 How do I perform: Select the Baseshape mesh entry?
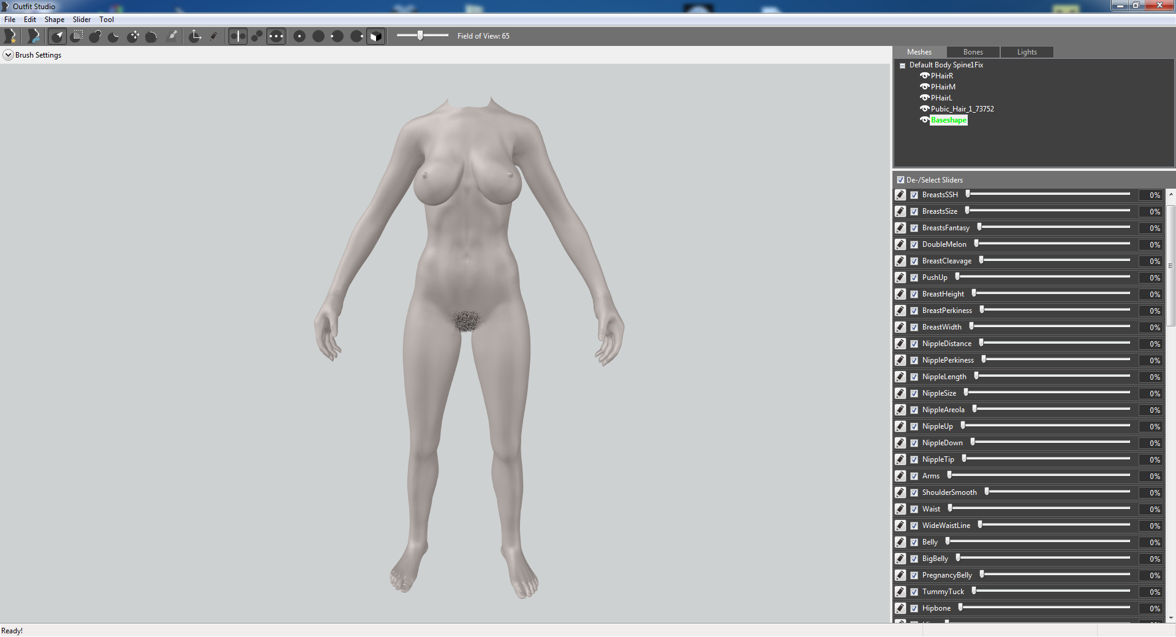click(x=949, y=120)
